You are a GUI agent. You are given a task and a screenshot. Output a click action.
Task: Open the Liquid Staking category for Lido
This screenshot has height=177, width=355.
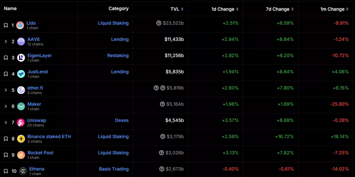[113, 23]
